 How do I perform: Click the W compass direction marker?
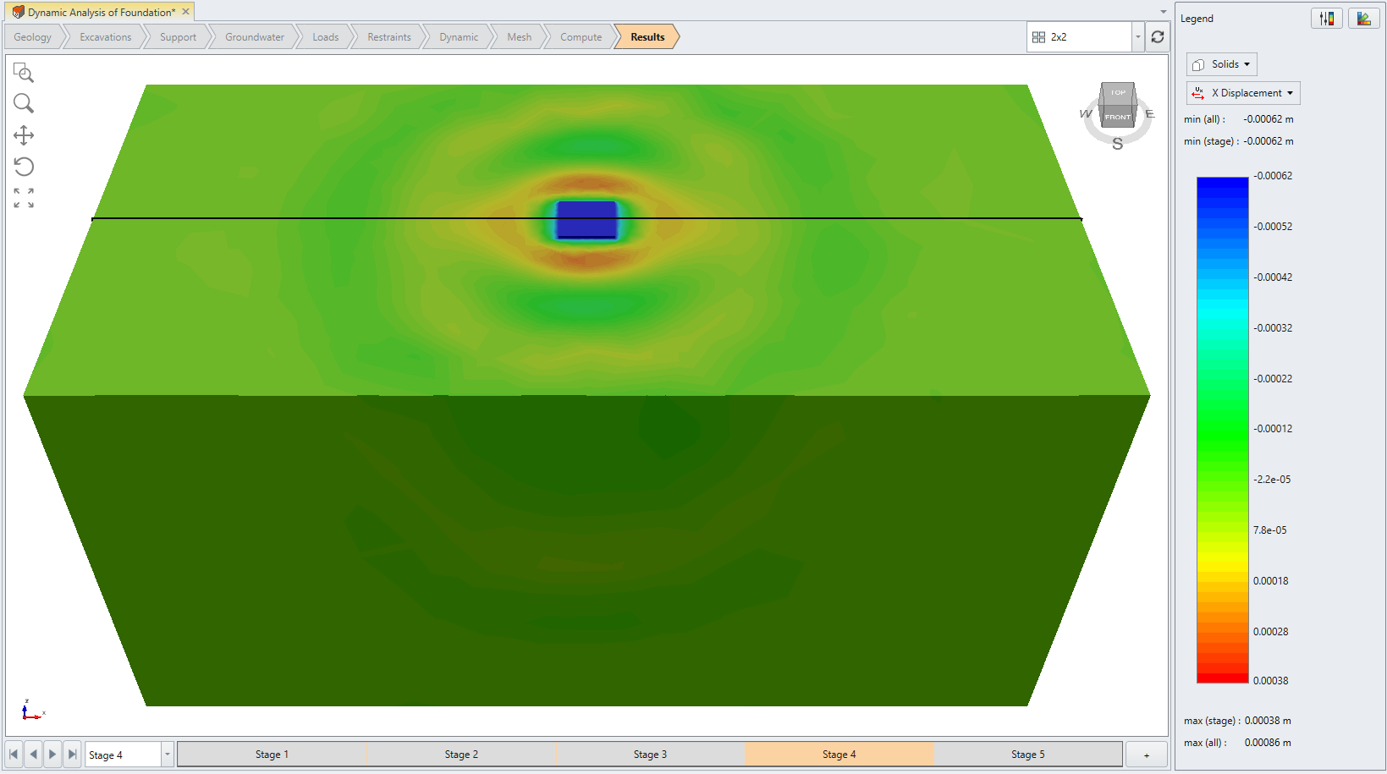coord(1086,113)
